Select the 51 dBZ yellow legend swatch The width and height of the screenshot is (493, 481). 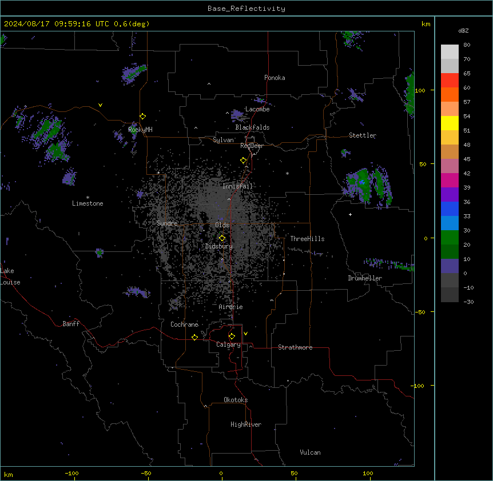(x=450, y=123)
